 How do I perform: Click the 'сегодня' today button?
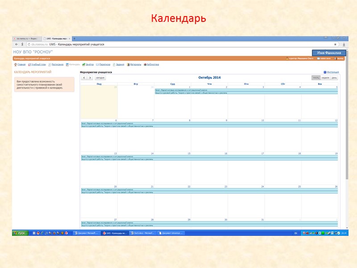pos(100,78)
